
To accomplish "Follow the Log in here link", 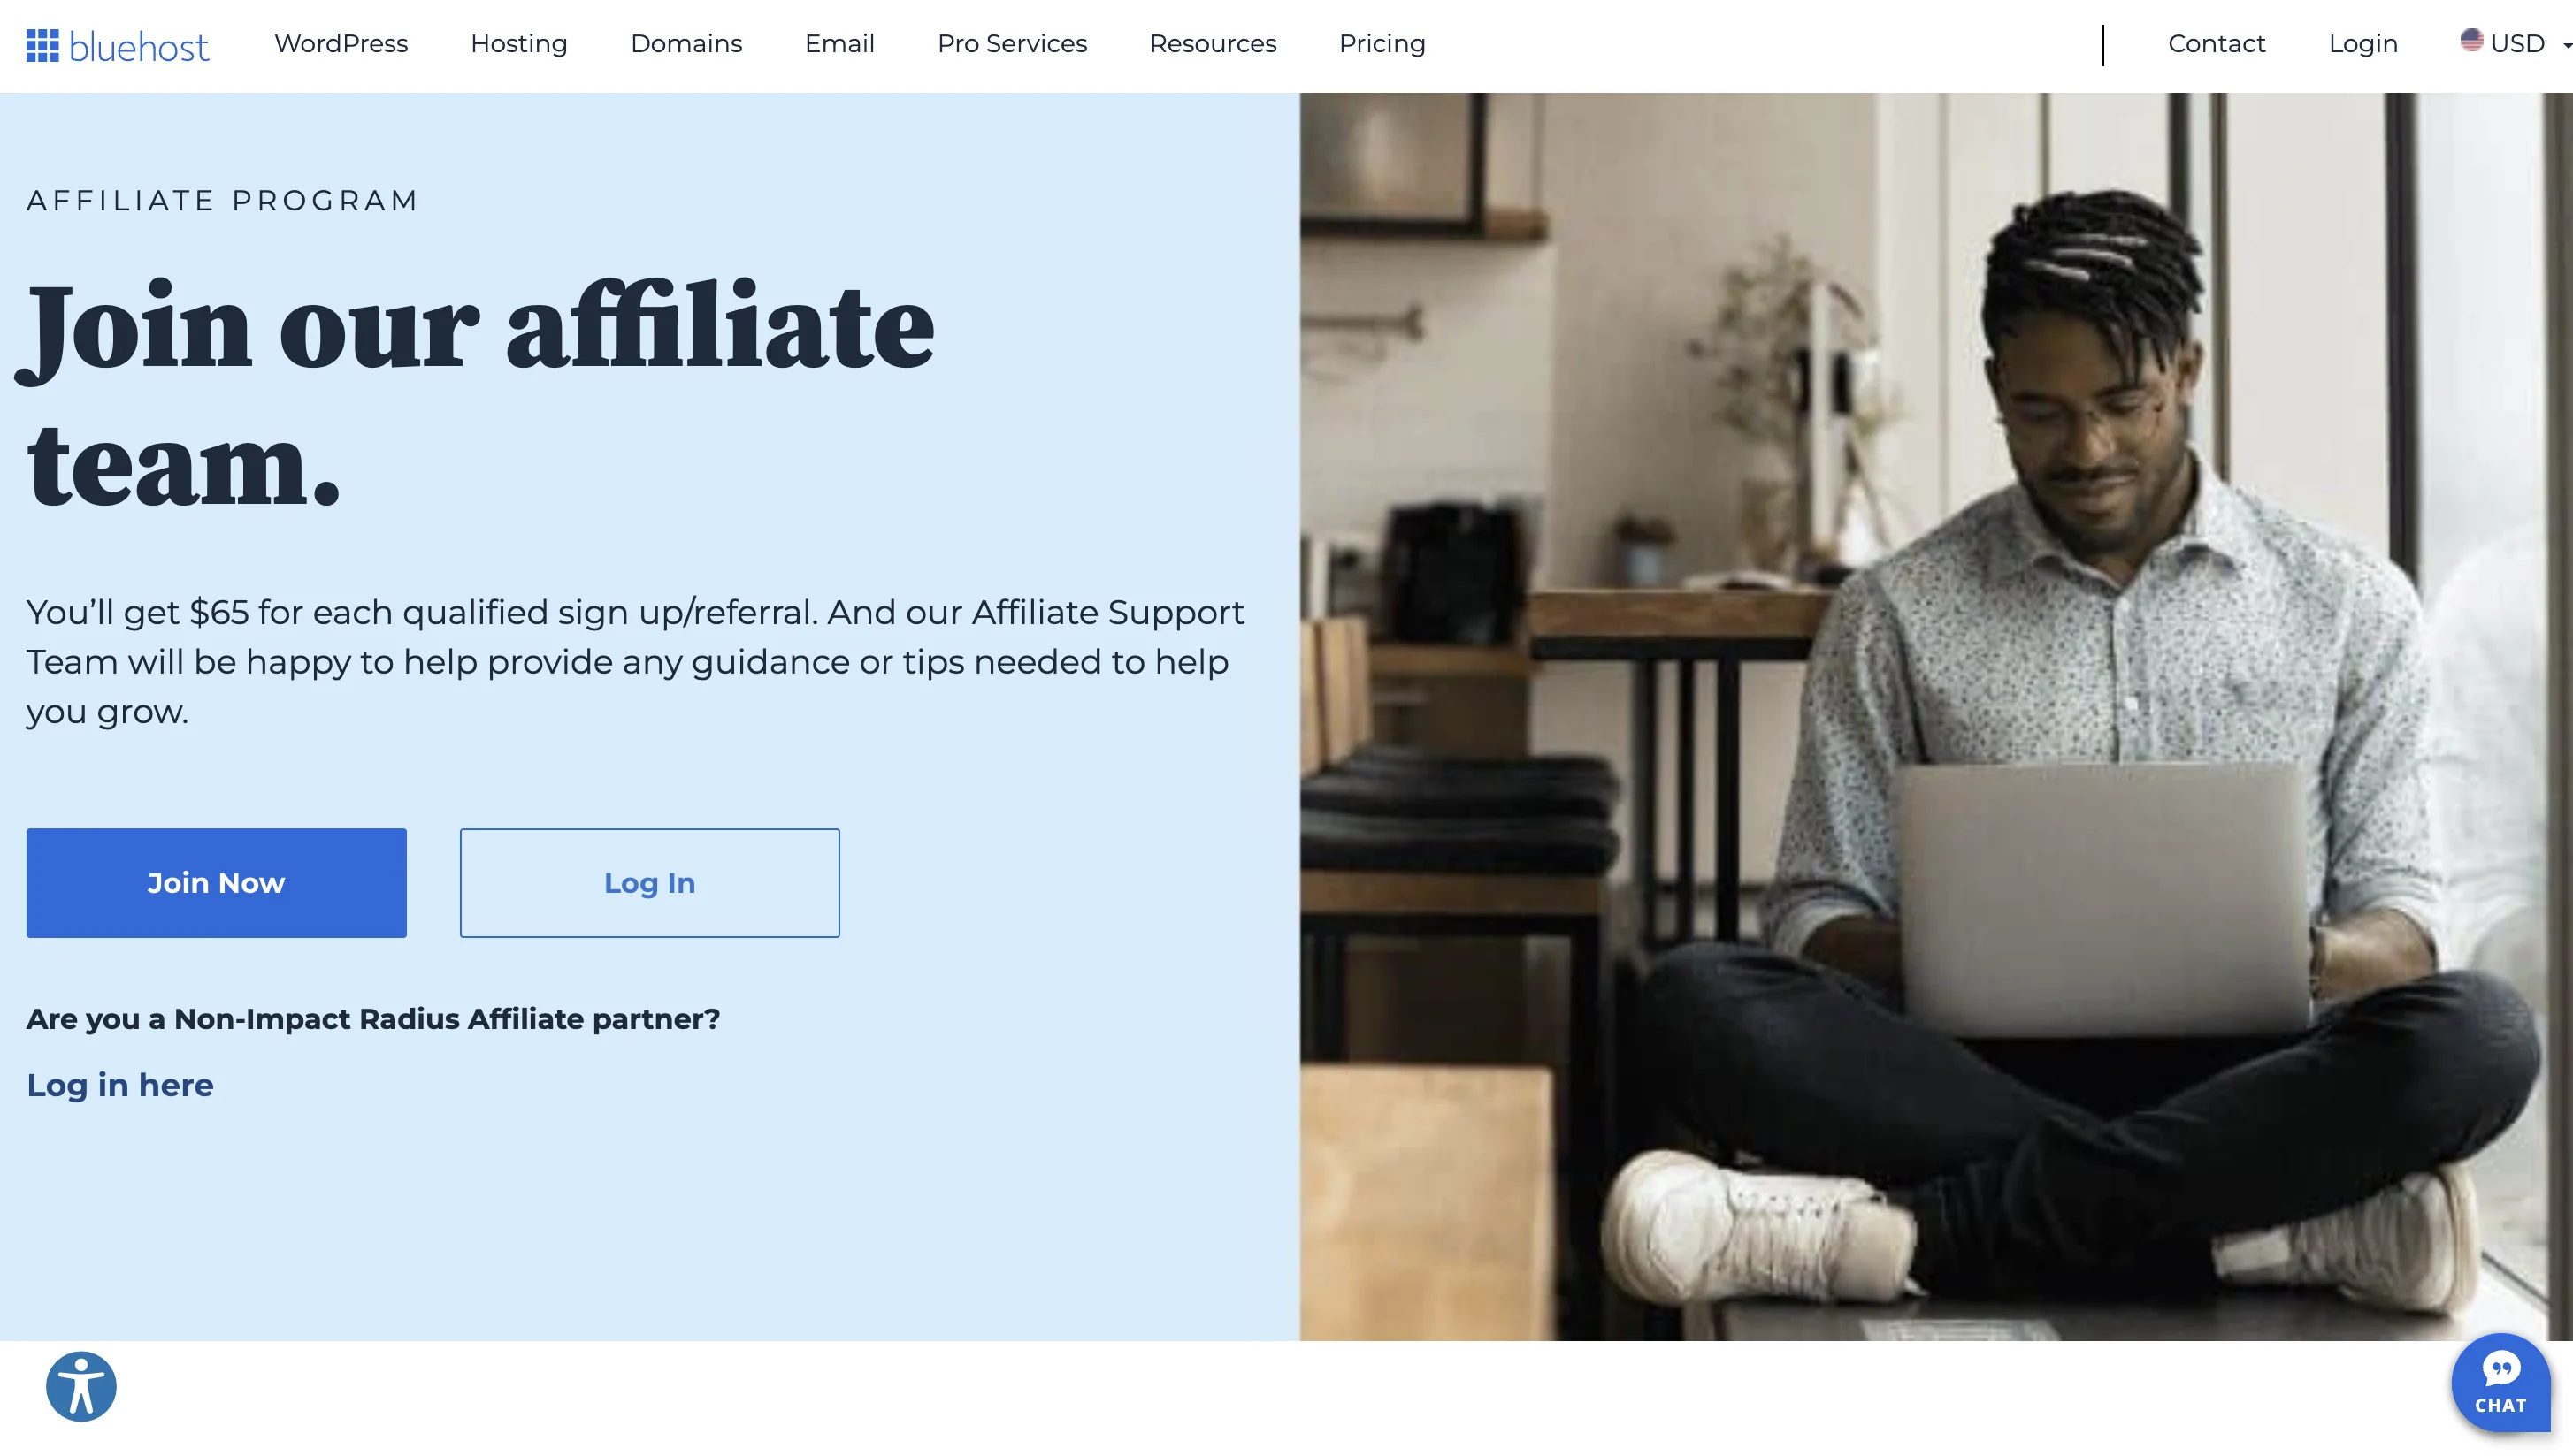I will coord(120,1085).
